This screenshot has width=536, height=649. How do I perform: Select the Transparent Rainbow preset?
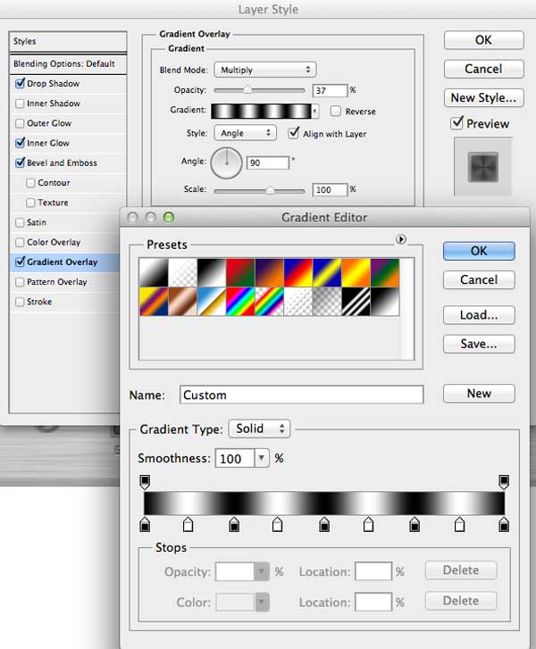tap(270, 302)
